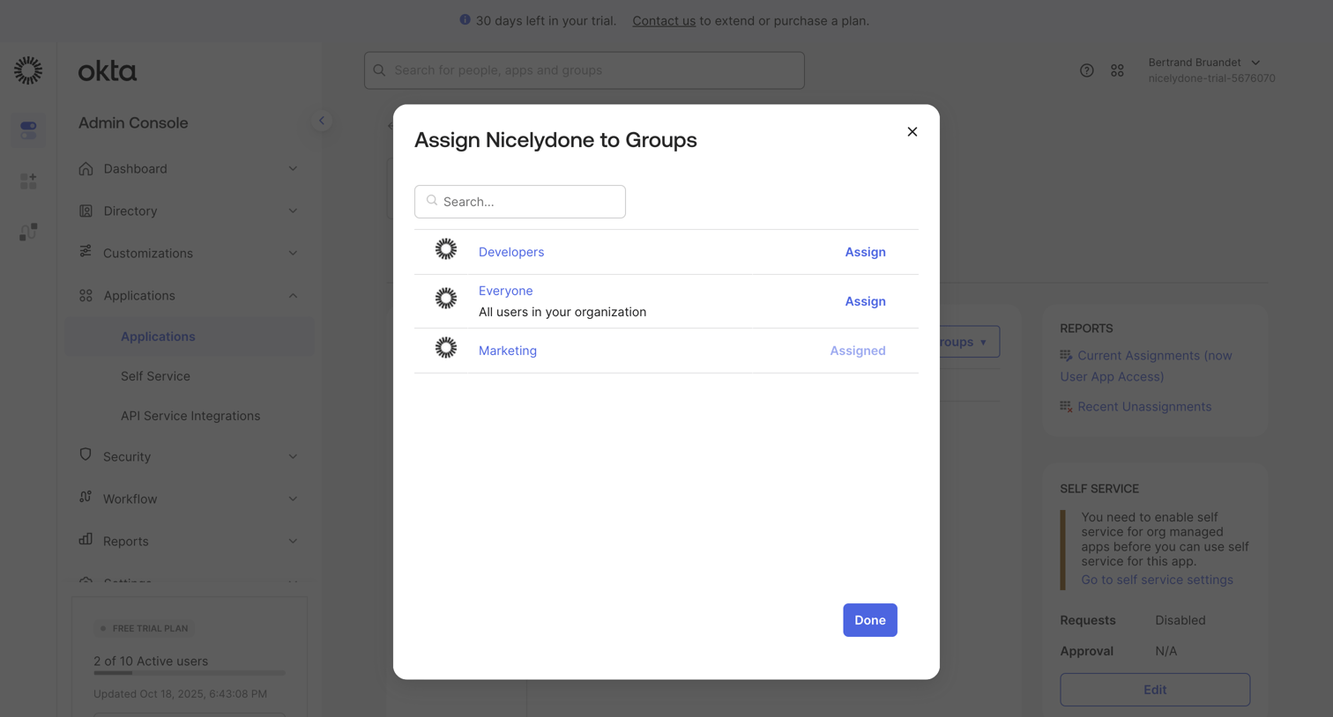This screenshot has width=1333, height=717.
Task: Click the Applications grid icon in sidebar
Action: click(x=86, y=295)
